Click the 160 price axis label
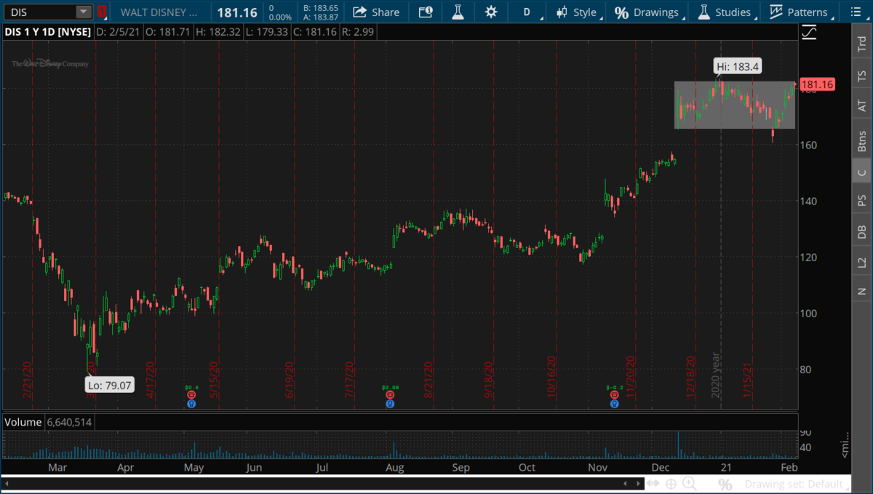 (809, 145)
